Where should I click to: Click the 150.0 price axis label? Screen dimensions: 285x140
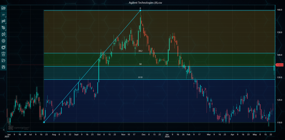tap(280, 32)
